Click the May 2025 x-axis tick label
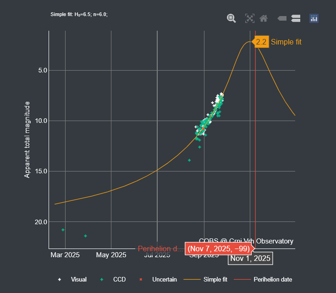The height and width of the screenshot is (293, 336). (111, 255)
